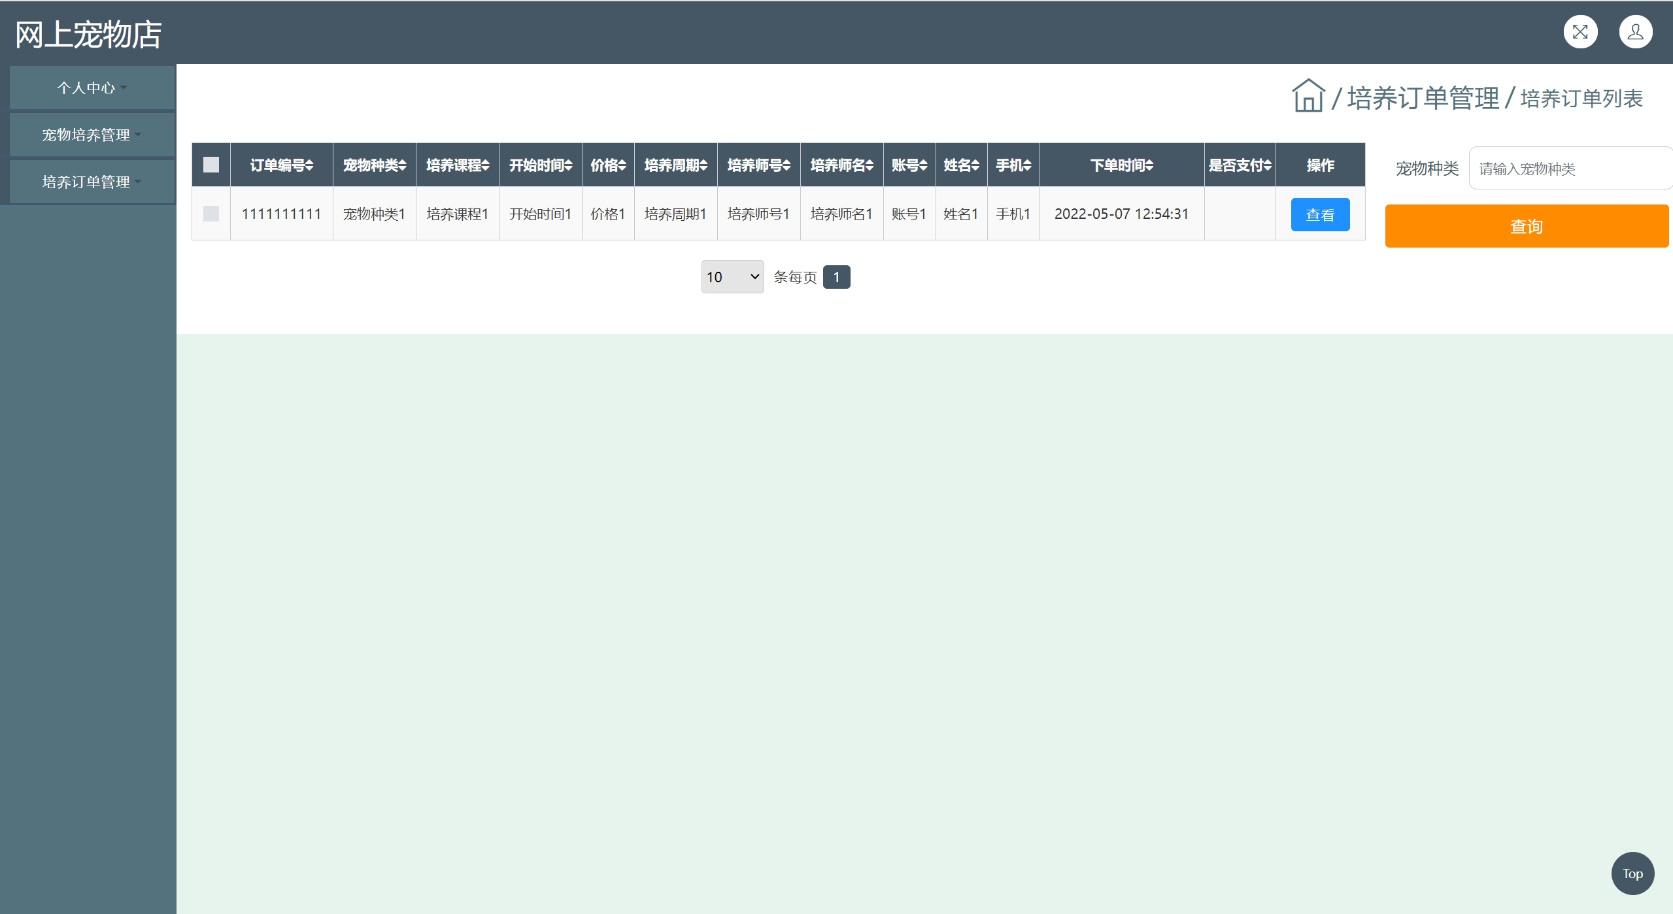Sort table by 培养周期 column arrows
Viewport: 1673px width, 914px height.
coord(703,165)
